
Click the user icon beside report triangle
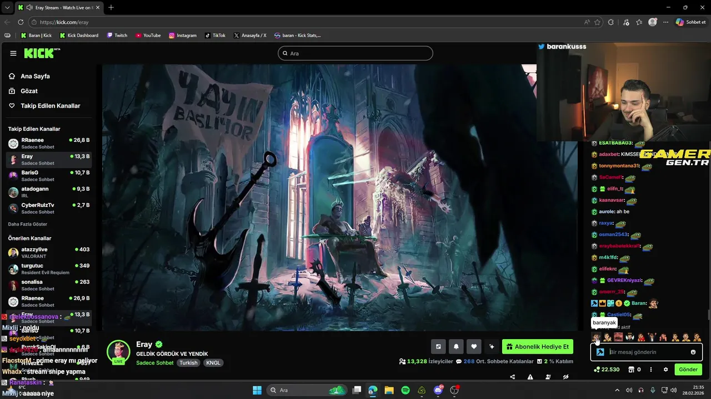[548, 377]
